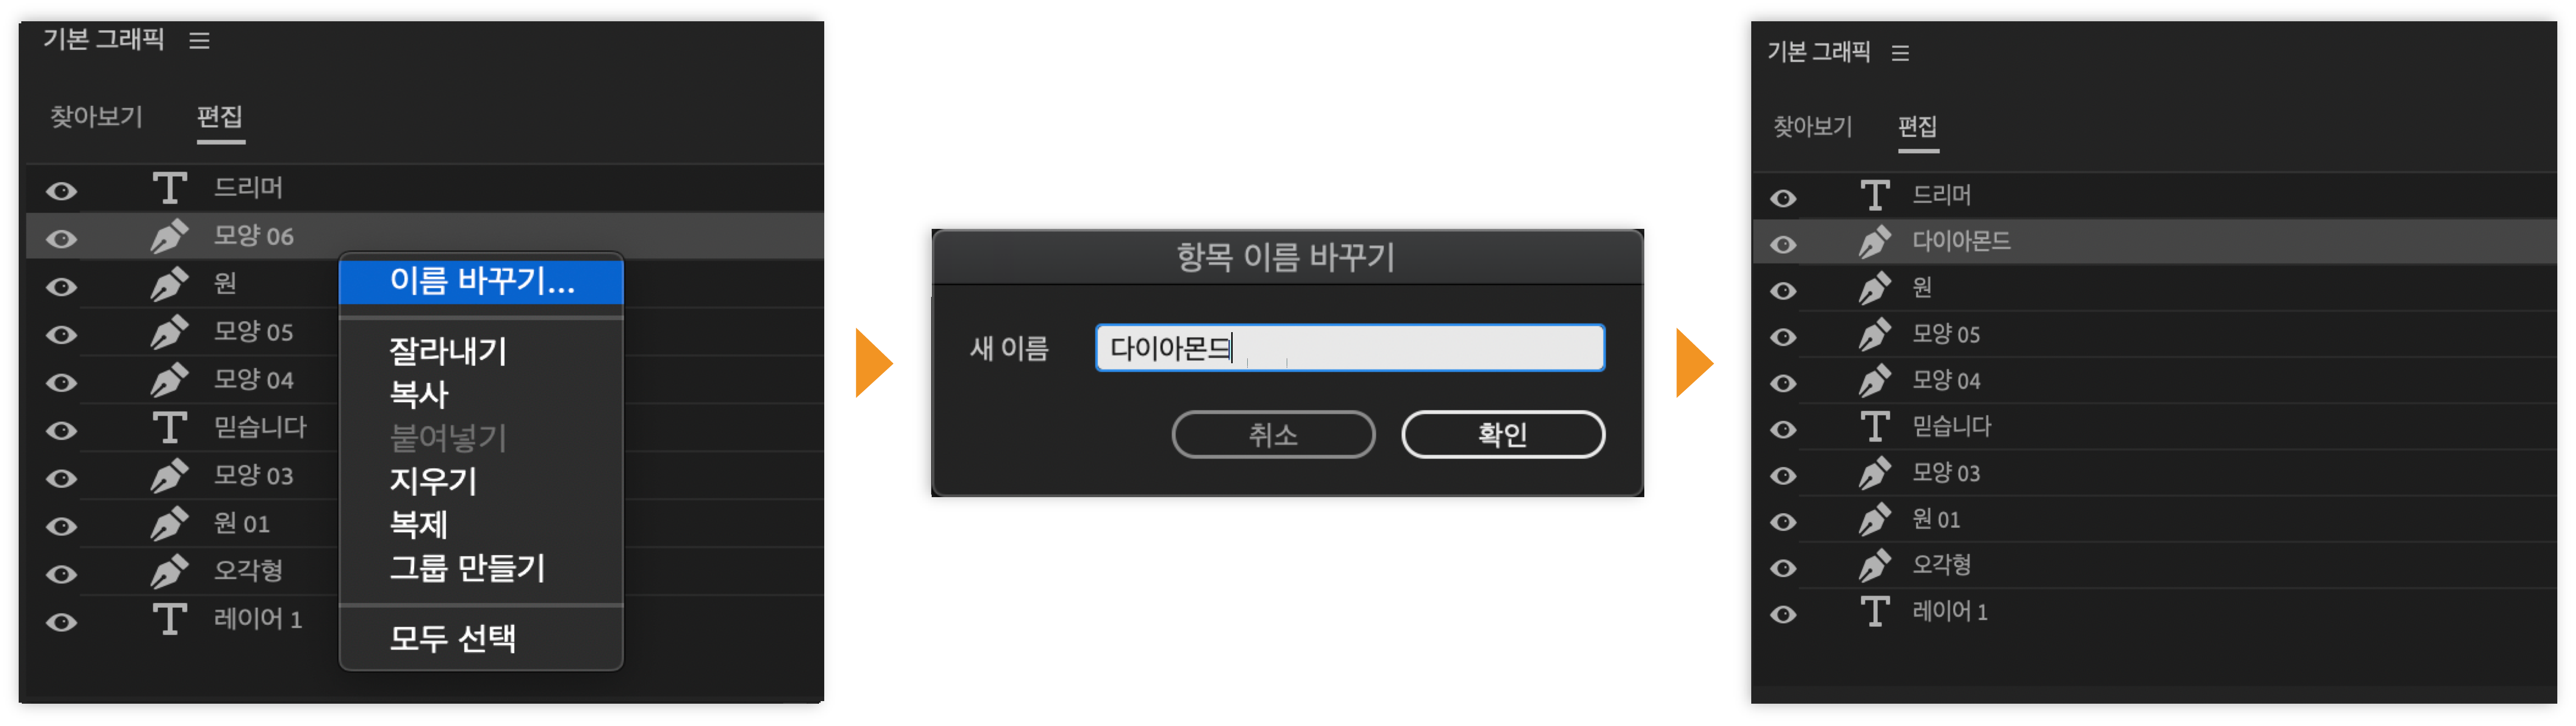Click the pen icon of 다이아몬드 layer
The height and width of the screenshot is (726, 2576).
click(x=1875, y=242)
